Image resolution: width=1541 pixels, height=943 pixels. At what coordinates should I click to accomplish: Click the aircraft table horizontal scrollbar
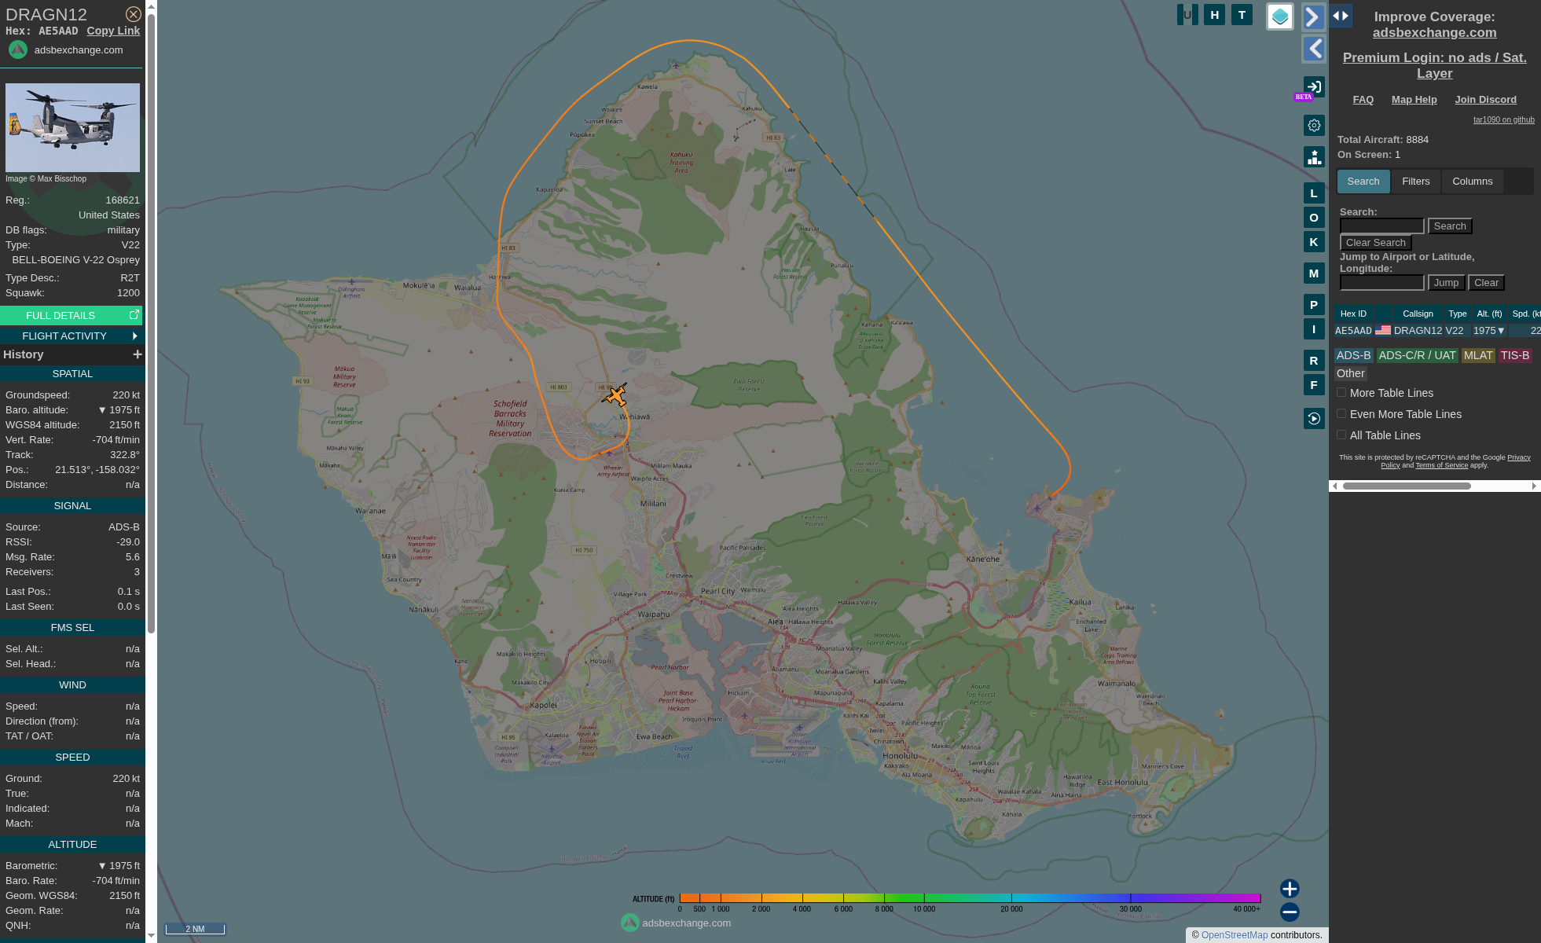1407,486
